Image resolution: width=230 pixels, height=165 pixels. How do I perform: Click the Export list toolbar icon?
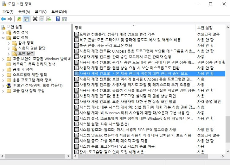tap(49, 19)
